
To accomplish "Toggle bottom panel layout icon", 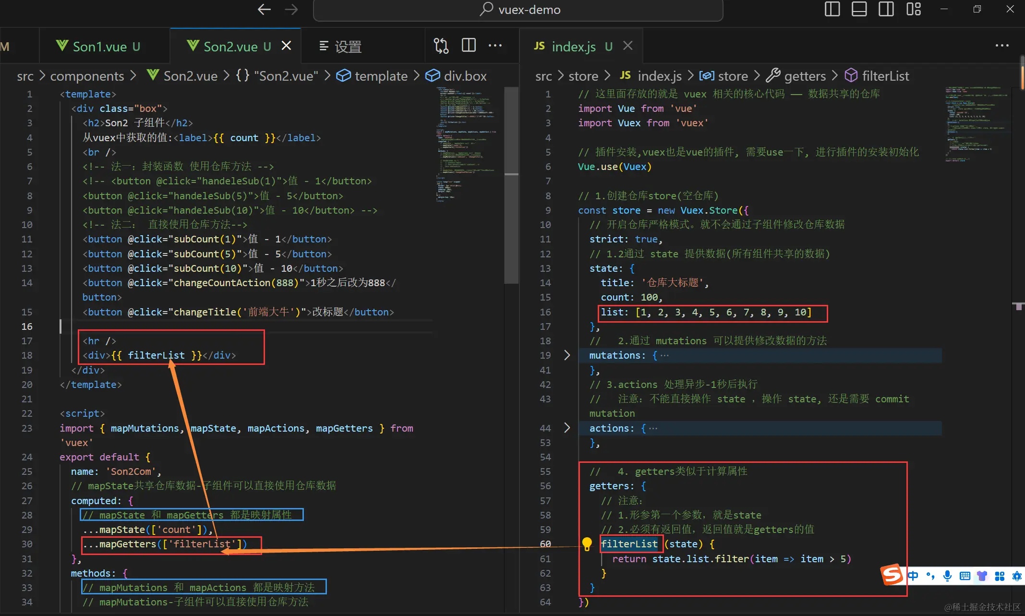I will 859,9.
